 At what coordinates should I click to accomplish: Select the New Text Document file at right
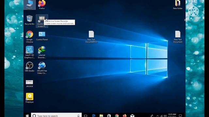pos(178,37)
